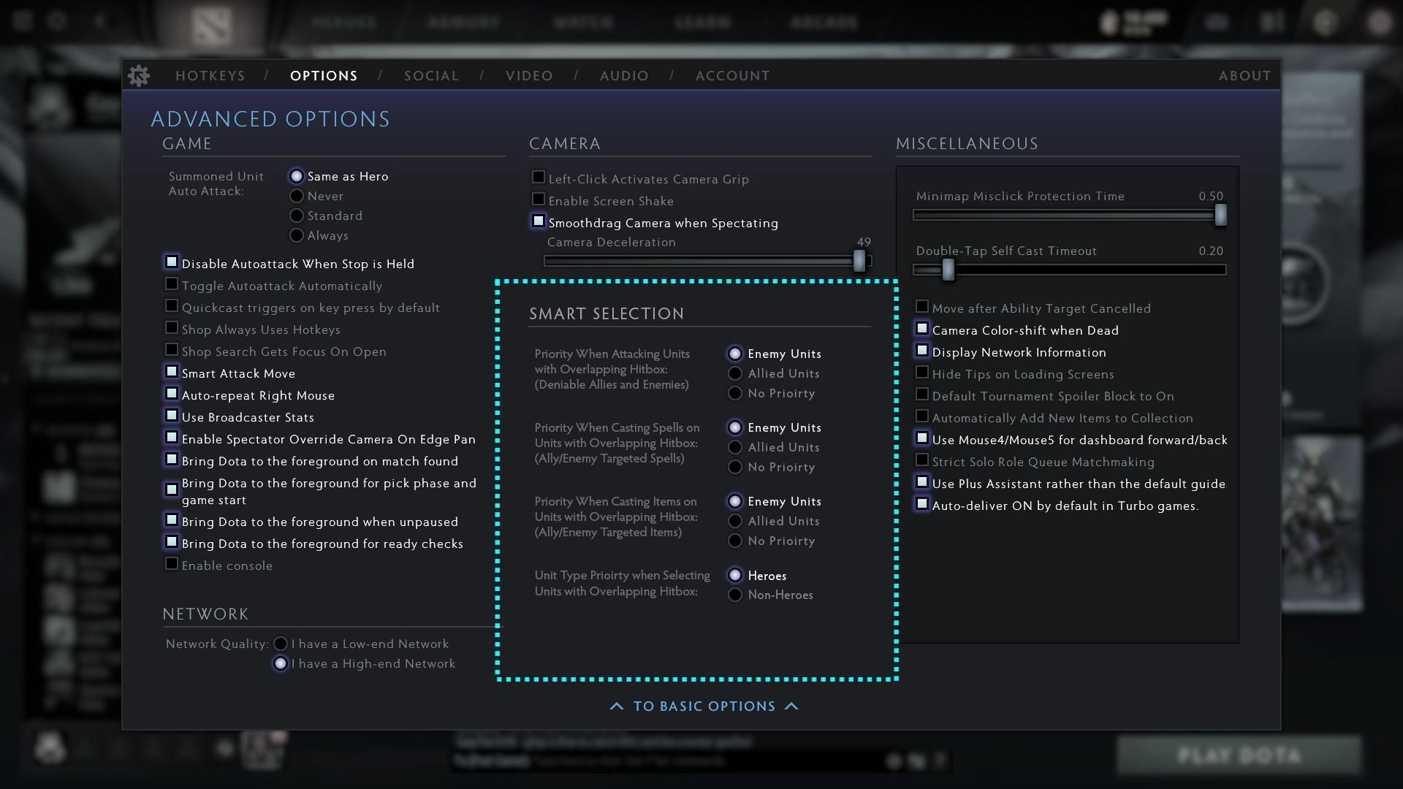The width and height of the screenshot is (1403, 789).
Task: Select Never for Summoned Unit Auto Attack
Action: pyautogui.click(x=297, y=196)
